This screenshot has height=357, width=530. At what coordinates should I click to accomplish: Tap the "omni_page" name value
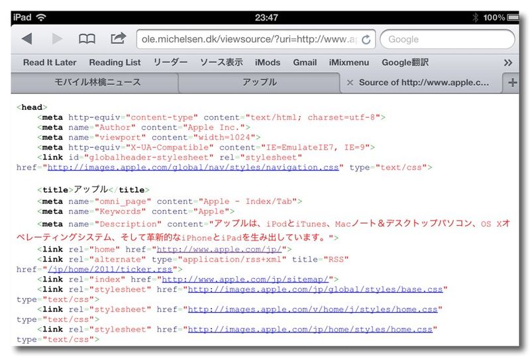tap(123, 201)
